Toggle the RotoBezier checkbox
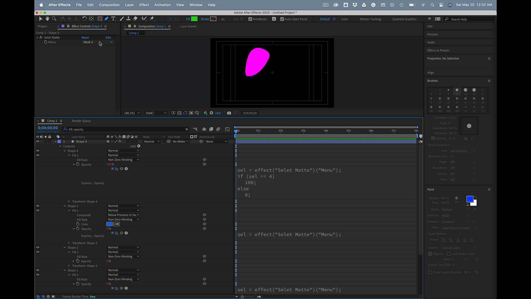The height and width of the screenshot is (299, 531). click(x=250, y=19)
